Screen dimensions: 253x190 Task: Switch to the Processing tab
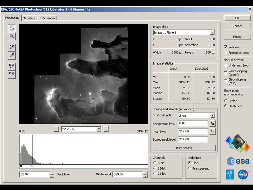point(12,18)
